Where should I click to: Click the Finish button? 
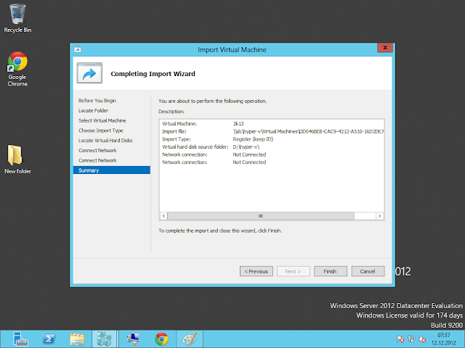click(330, 271)
